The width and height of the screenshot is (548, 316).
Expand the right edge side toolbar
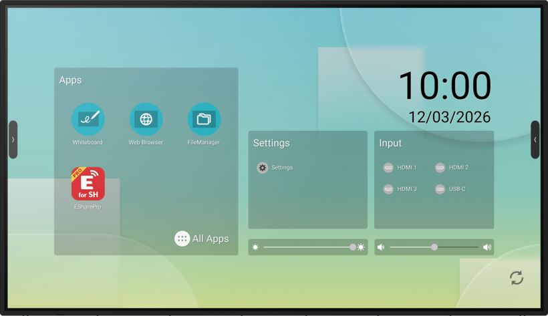[x=535, y=140]
